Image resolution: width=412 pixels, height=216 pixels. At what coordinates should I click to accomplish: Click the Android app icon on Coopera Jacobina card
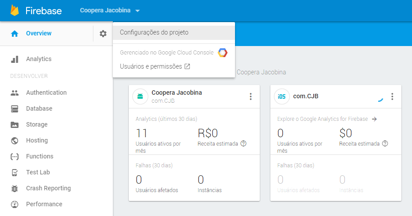[x=140, y=96]
